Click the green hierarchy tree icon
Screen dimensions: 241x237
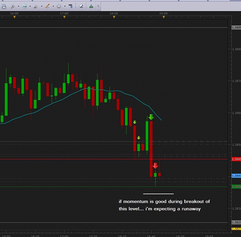point(91,6)
